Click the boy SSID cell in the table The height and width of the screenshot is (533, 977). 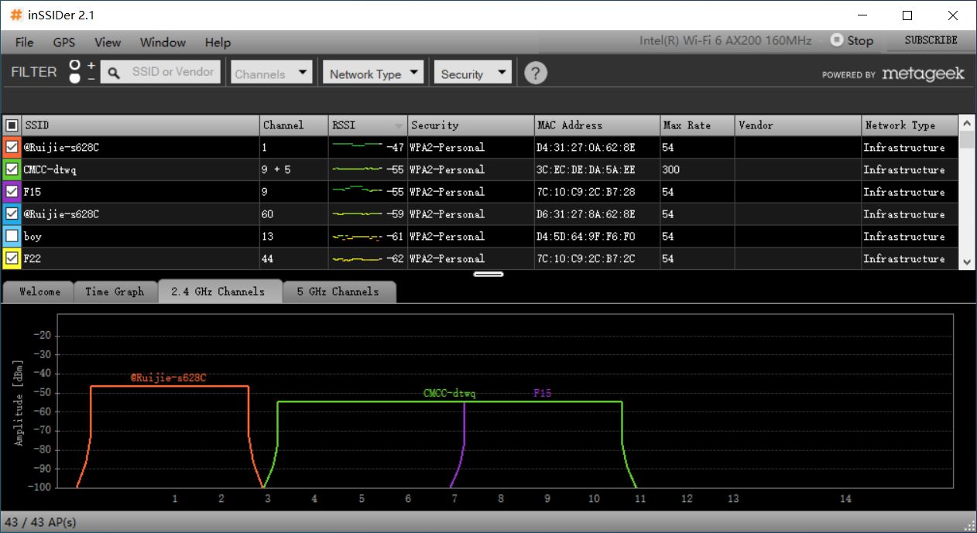(140, 236)
